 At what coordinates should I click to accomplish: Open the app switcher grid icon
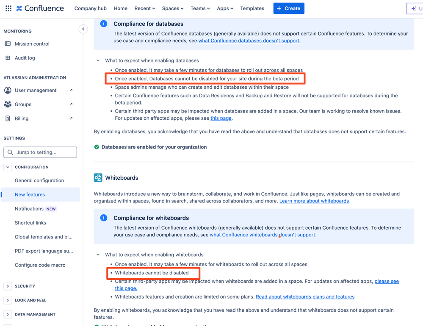pos(8,8)
